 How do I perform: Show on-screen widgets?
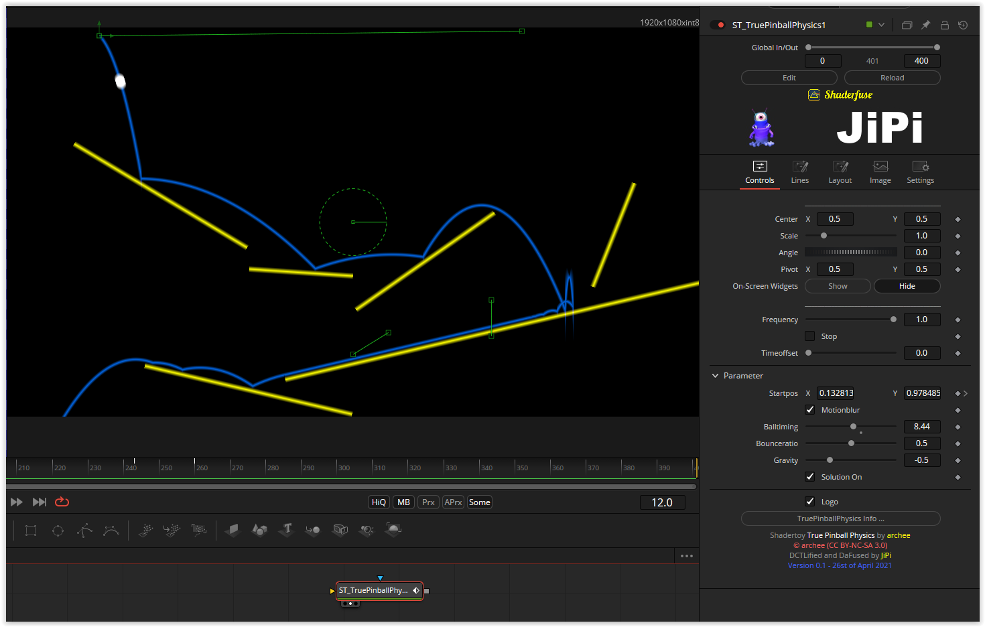tap(838, 286)
